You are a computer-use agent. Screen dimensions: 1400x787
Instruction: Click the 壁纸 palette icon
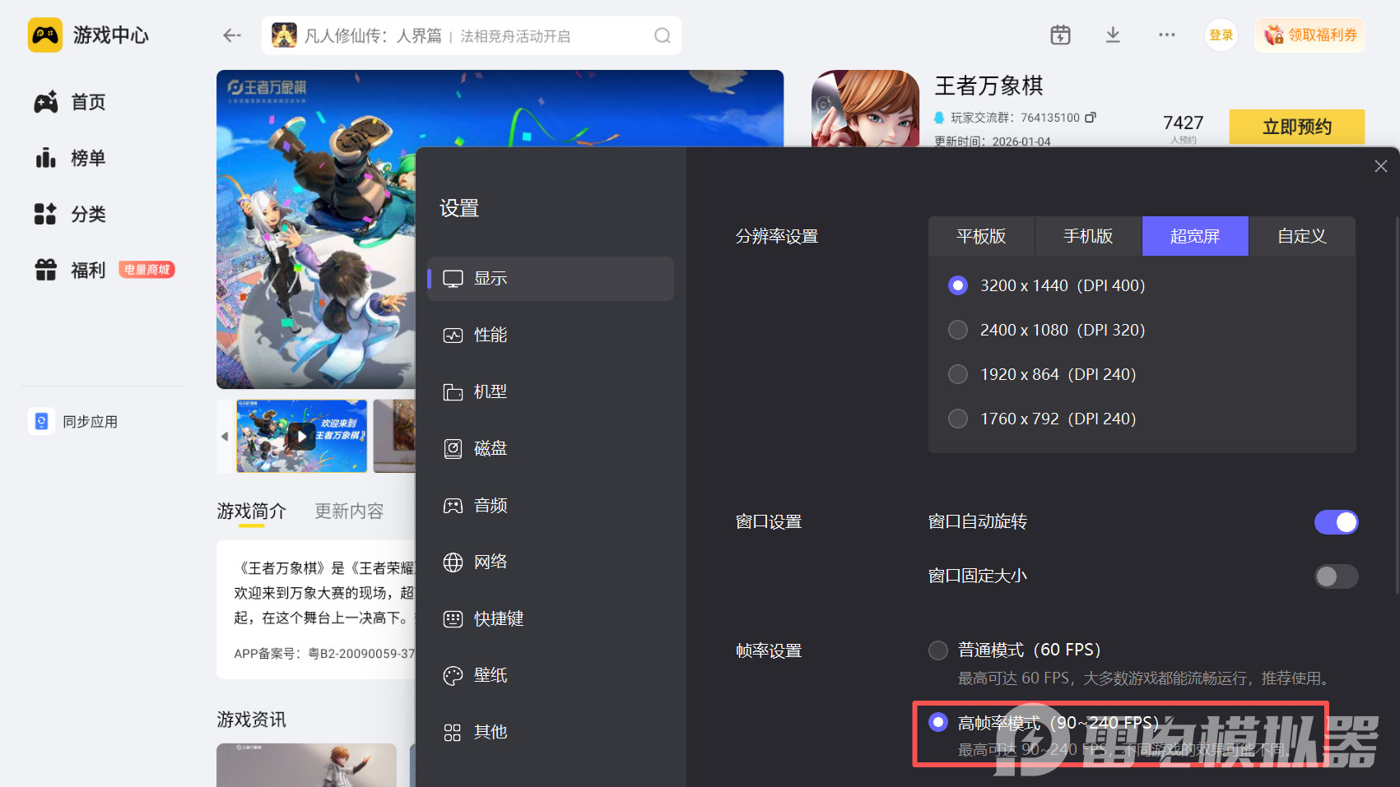coord(453,676)
